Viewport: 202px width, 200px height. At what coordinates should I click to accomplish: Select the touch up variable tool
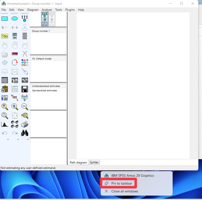25,71
